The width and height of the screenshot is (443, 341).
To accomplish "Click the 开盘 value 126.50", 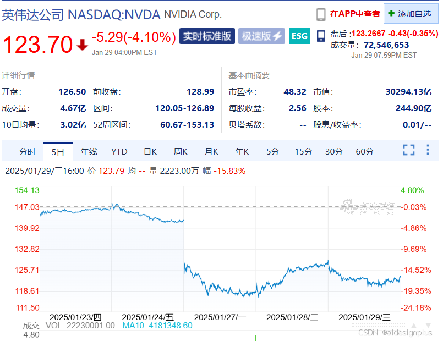I will [72, 92].
